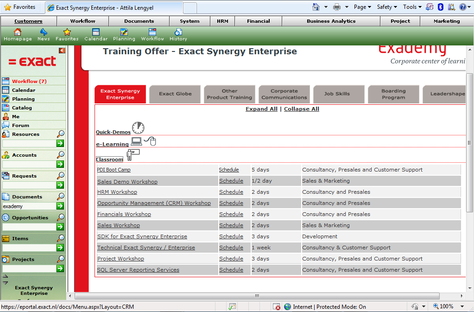Image resolution: width=474 pixels, height=312 pixels.
Task: Open the Financial menu
Action: [x=259, y=21]
